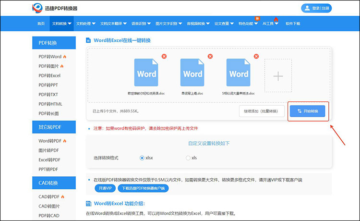Click the 开通VIP button

point(105,188)
